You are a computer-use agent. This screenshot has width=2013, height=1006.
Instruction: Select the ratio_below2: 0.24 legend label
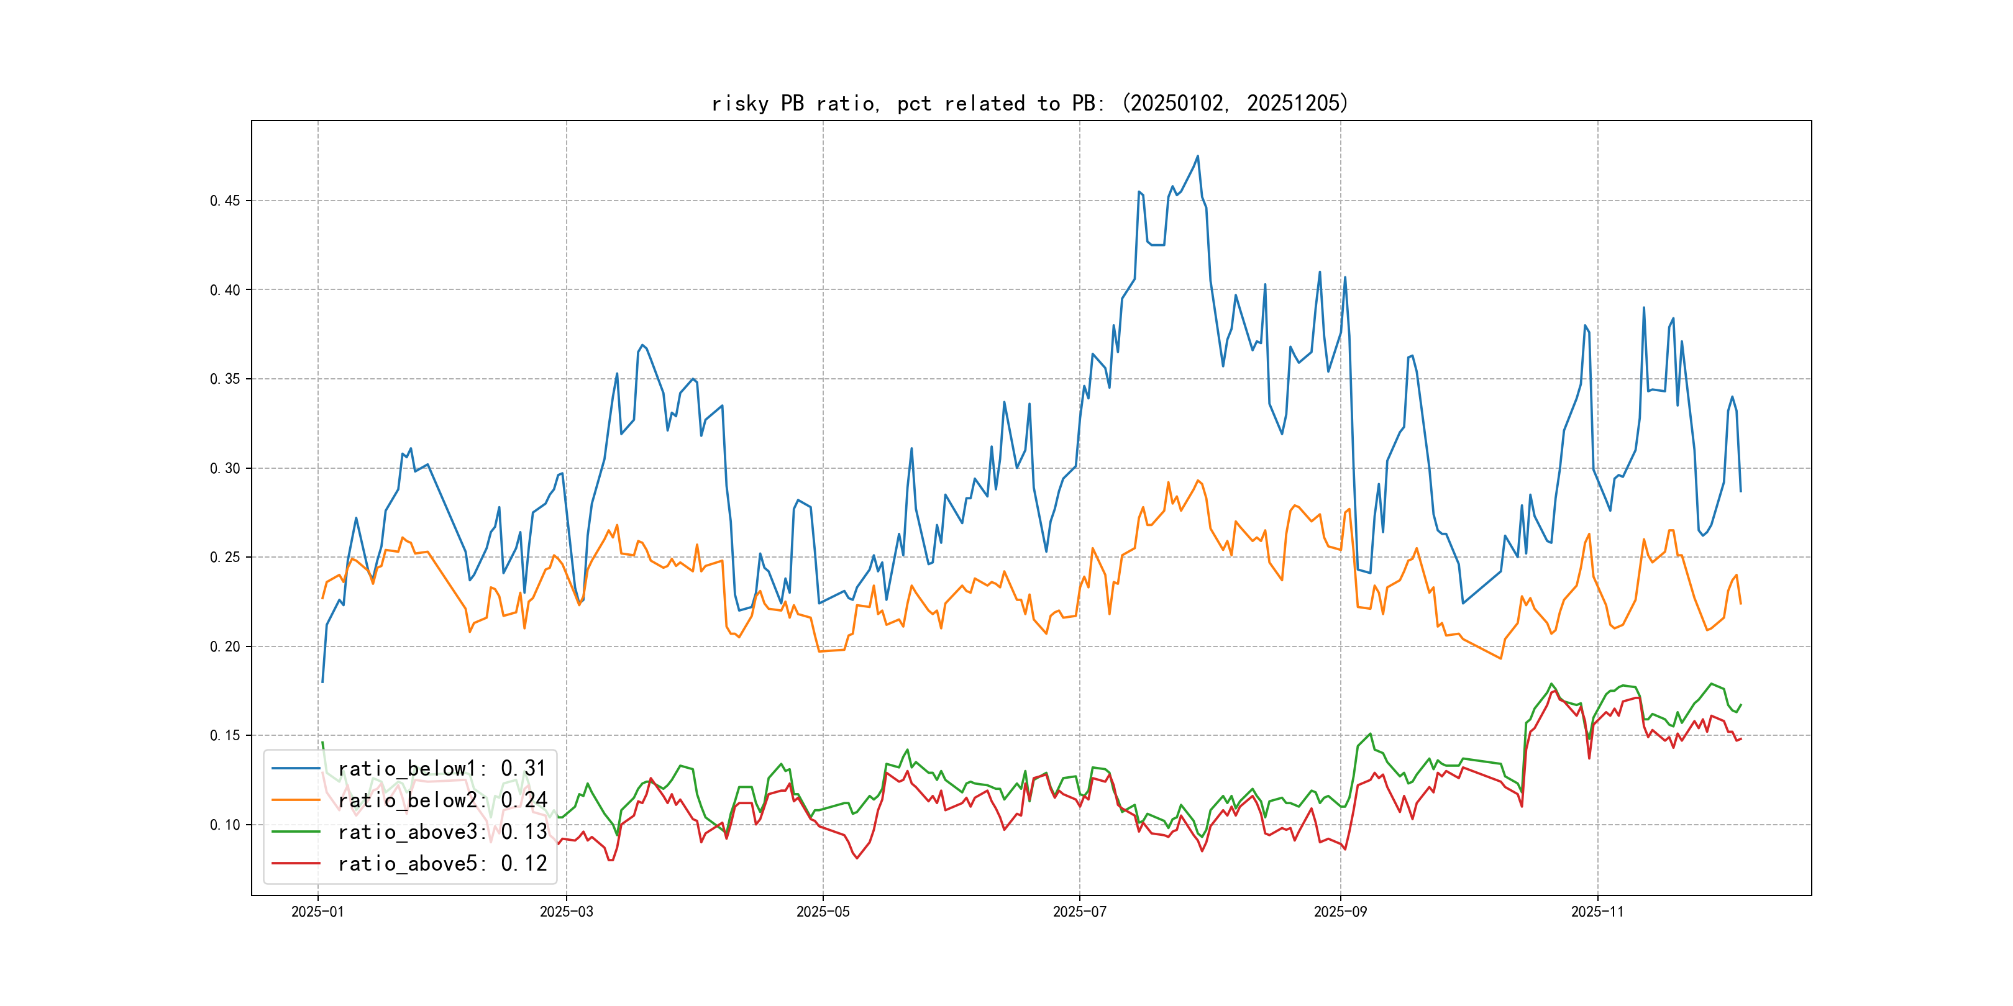coord(442,800)
